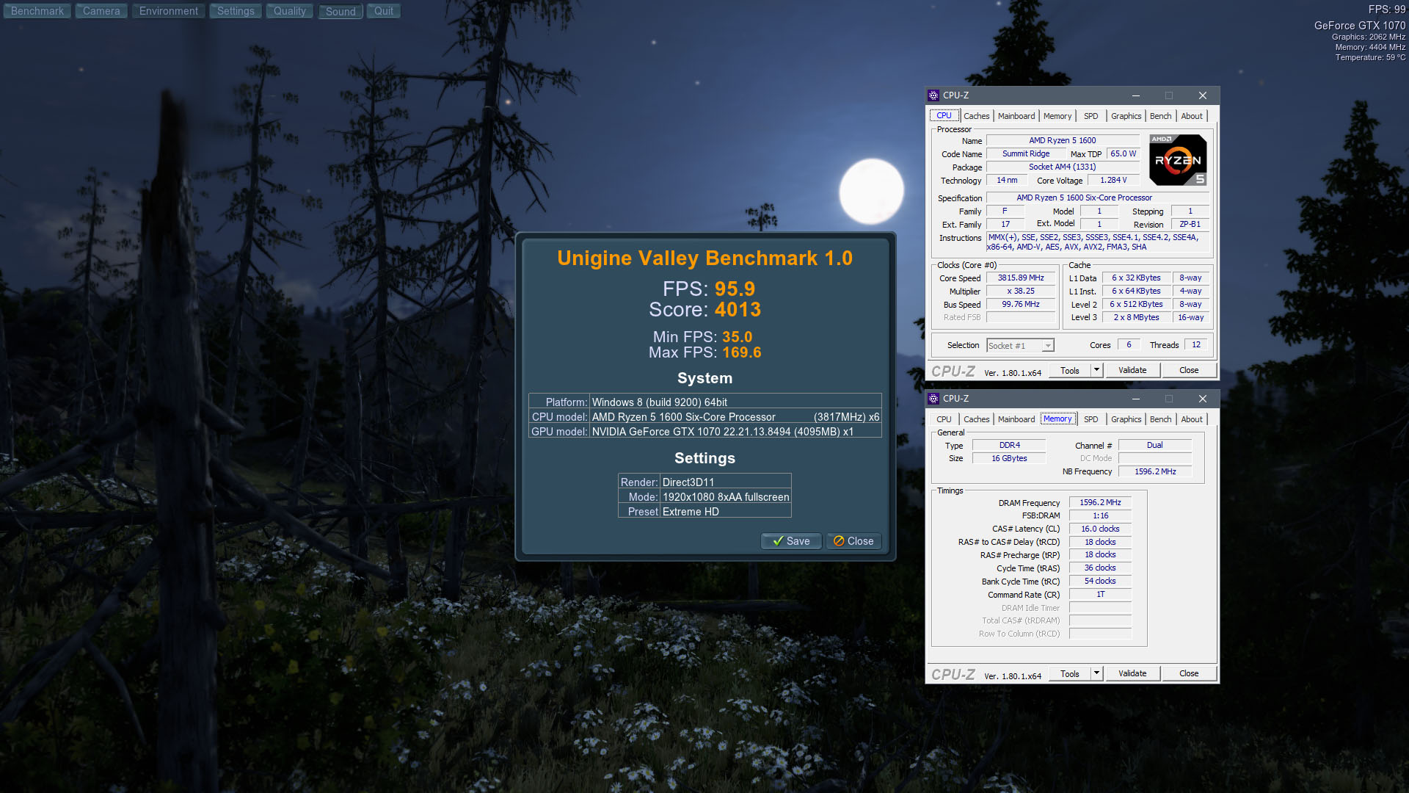Viewport: 1409px width, 793px height.
Task: Switch to Caches tab in bottom CPU-Z window
Action: tap(977, 419)
